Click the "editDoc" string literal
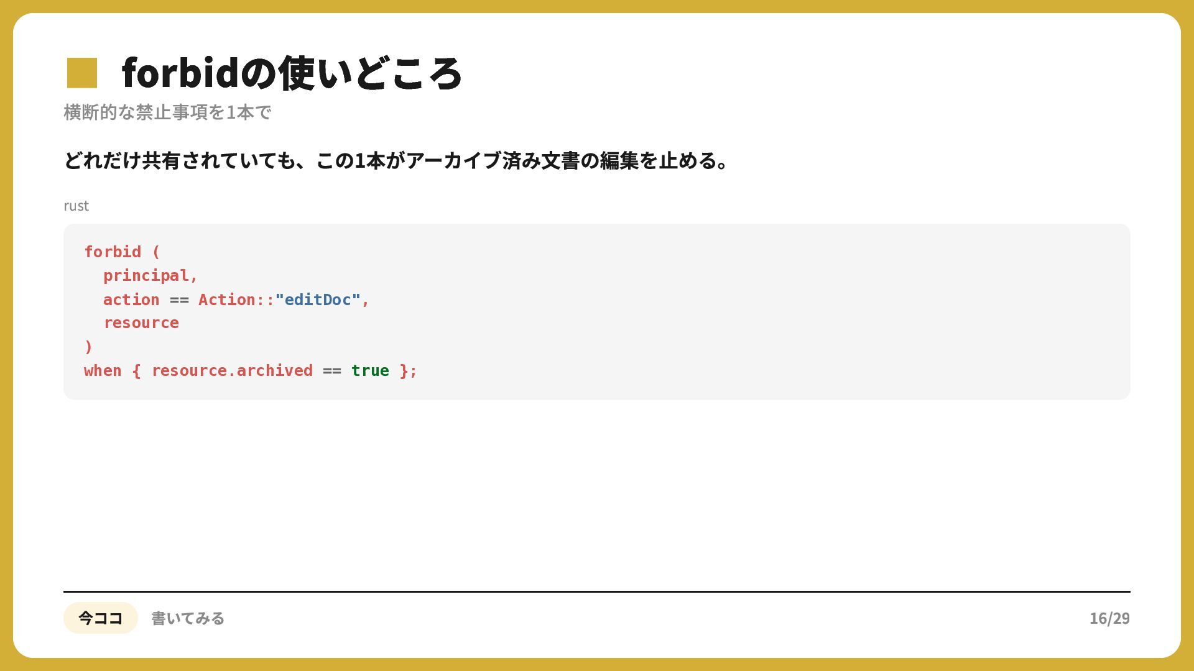This screenshot has height=671, width=1194. (318, 299)
